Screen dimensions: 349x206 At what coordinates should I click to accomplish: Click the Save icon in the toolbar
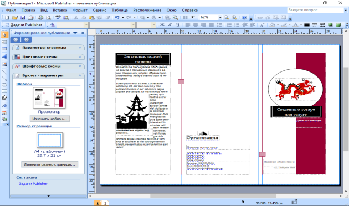23,18
